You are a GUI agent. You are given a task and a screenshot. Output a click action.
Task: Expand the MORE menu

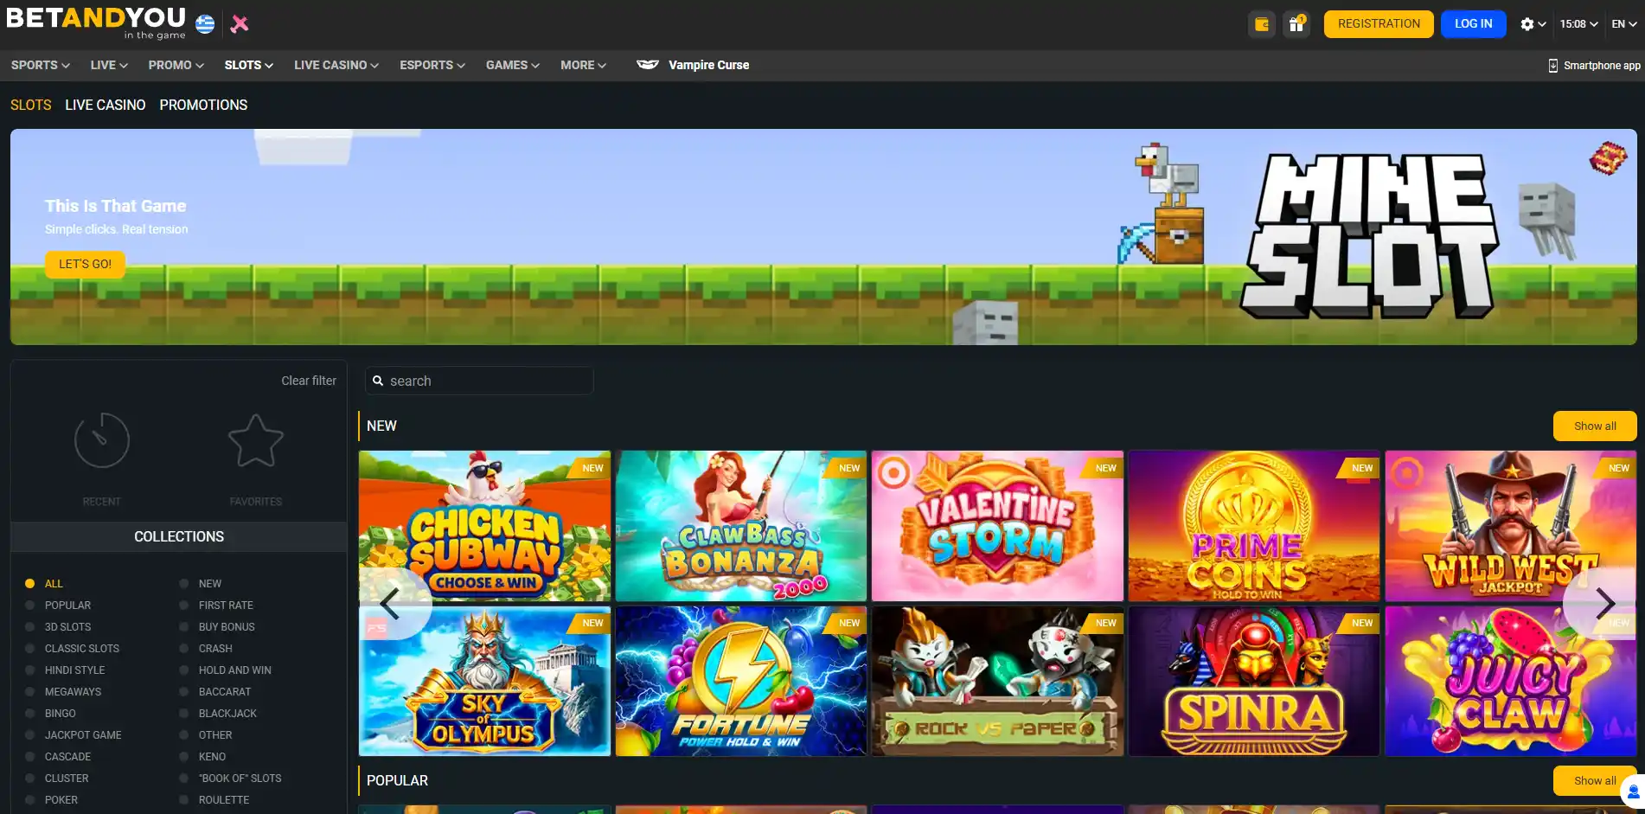pos(584,65)
